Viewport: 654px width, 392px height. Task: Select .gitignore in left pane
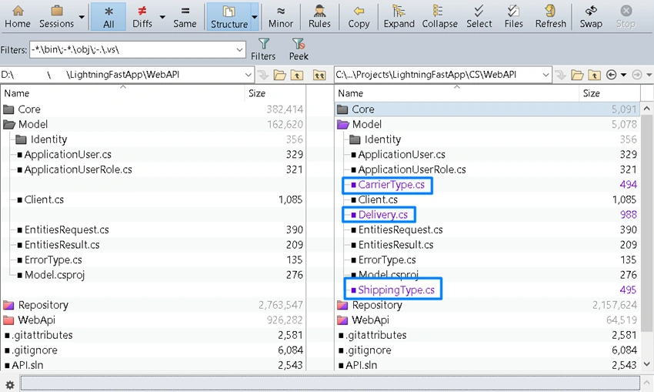tap(153, 350)
